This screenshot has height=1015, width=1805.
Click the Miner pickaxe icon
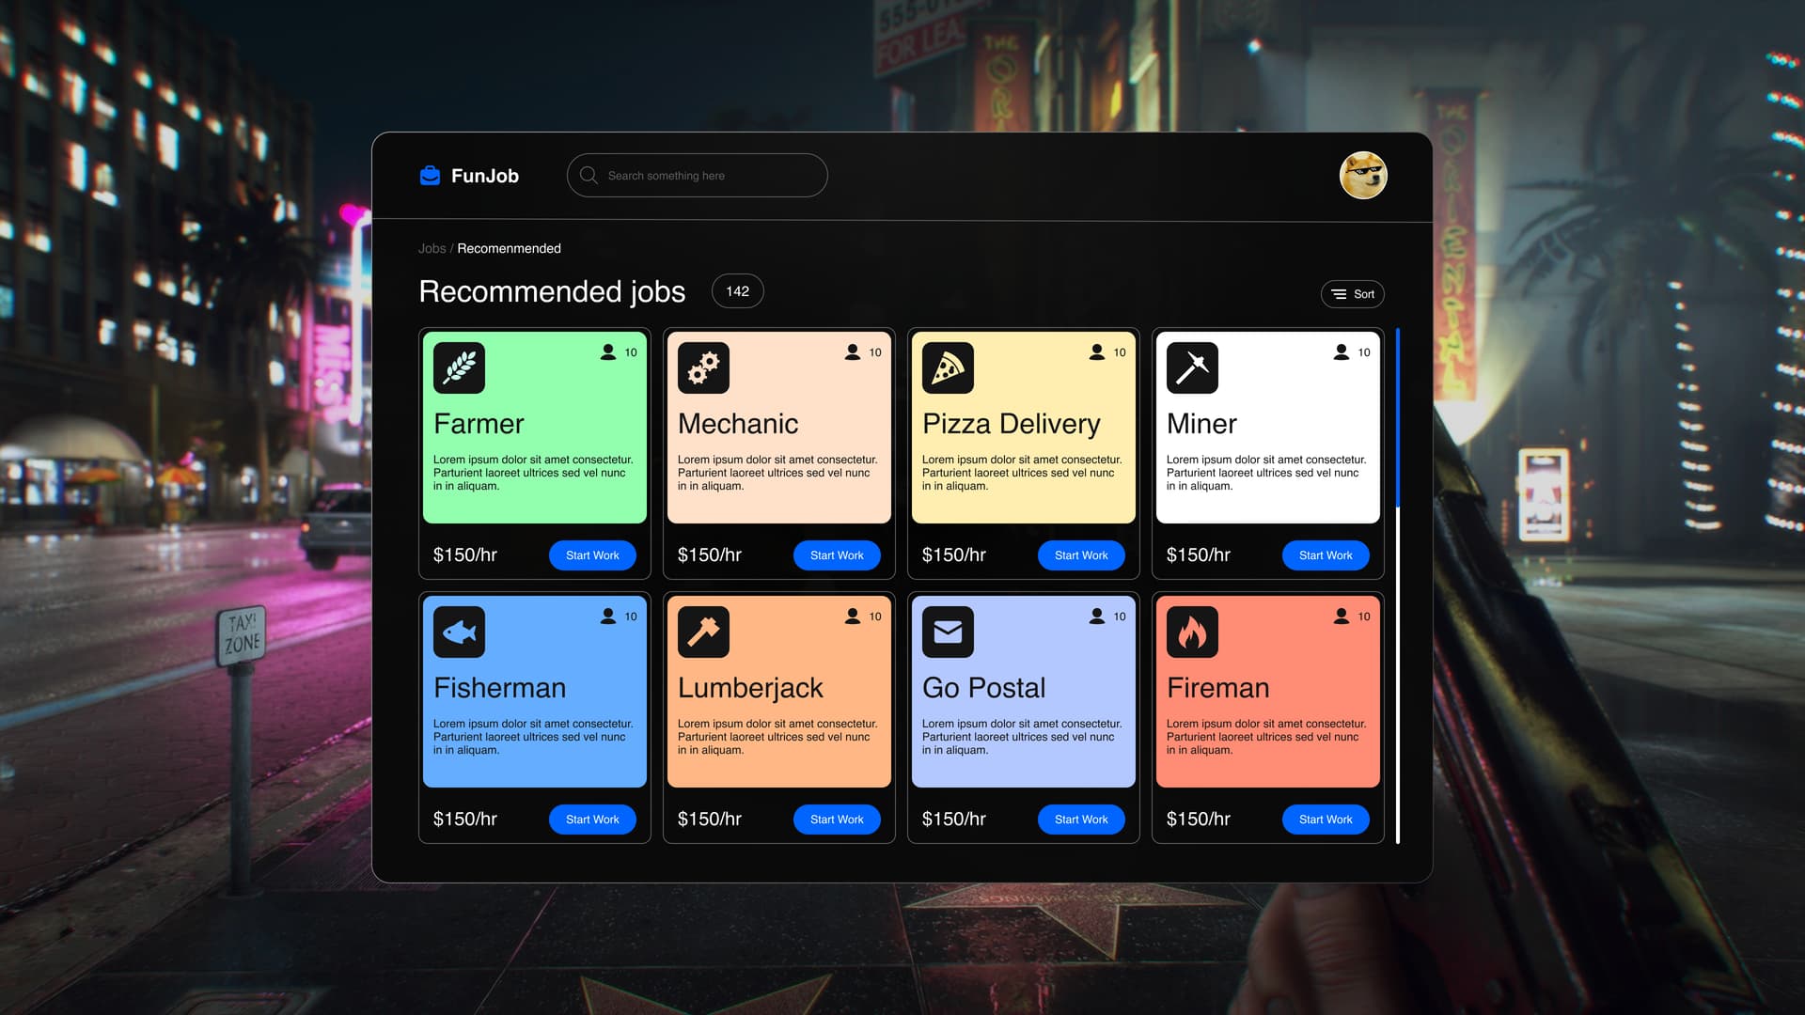(x=1192, y=367)
